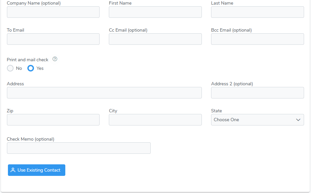Screen dimensions: 311x193
Task: Click the help icon next to Print and mail check
Action: (x=55, y=59)
